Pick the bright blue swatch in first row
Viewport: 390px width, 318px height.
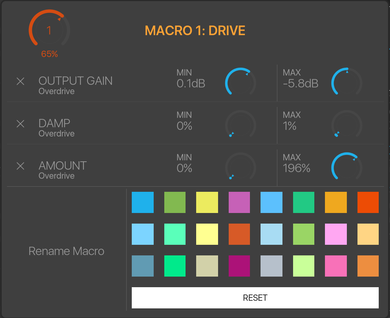[142, 202]
